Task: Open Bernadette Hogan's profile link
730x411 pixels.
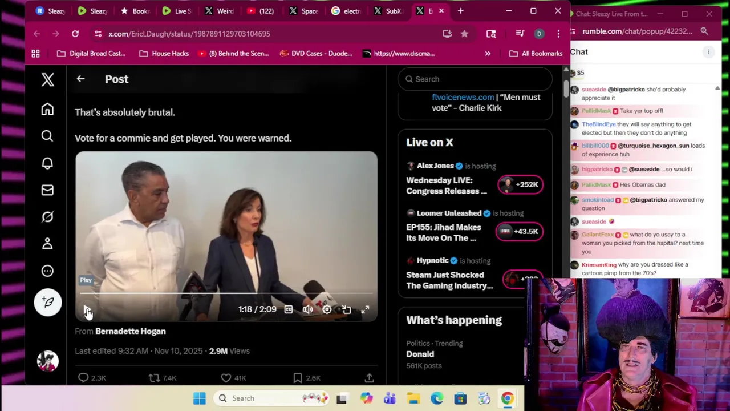Action: (x=131, y=331)
